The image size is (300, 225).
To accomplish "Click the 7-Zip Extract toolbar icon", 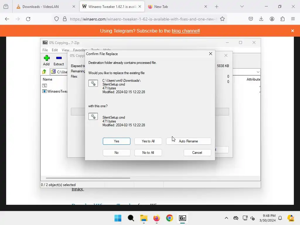I will point(59,60).
